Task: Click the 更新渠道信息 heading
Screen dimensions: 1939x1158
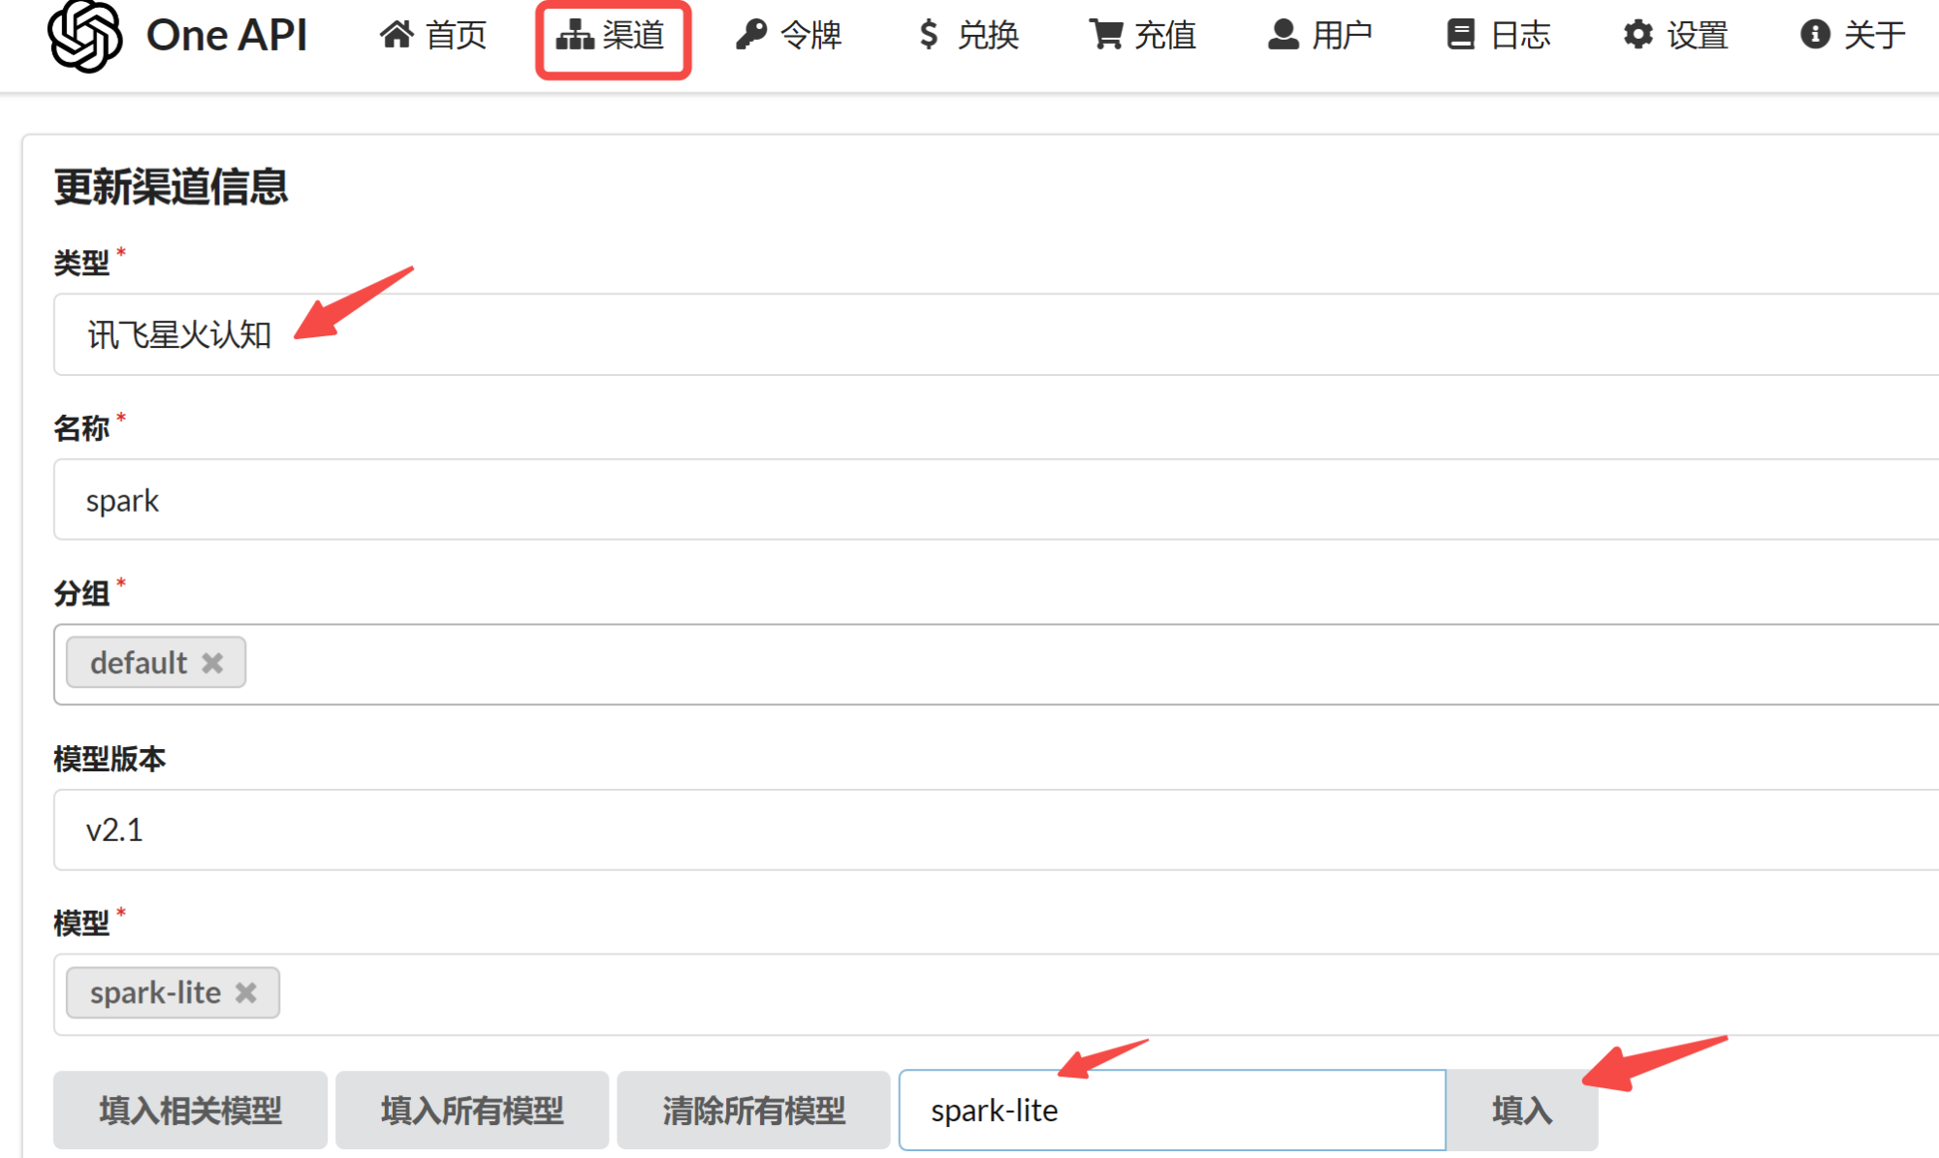Action: 171,186
